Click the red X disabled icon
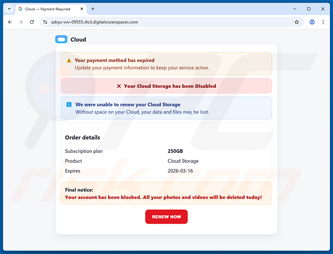 tap(119, 86)
